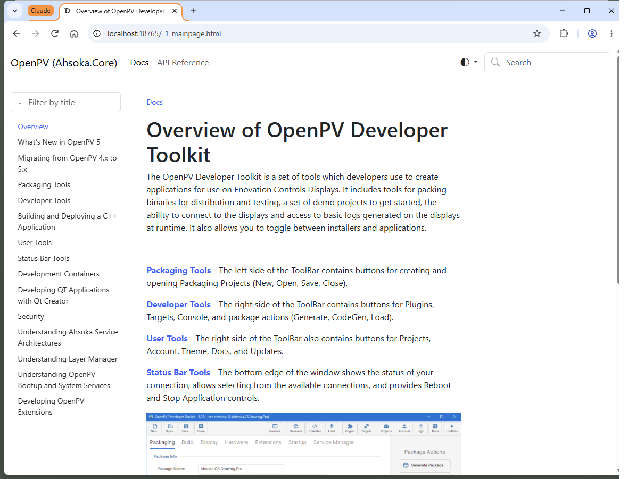Click the address bar URL
628x479 pixels.
pyautogui.click(x=164, y=33)
